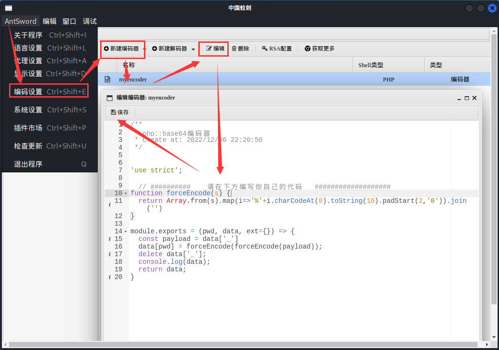Open RSA配置 key icon
This screenshot has width=499, height=350.
[x=265, y=48]
